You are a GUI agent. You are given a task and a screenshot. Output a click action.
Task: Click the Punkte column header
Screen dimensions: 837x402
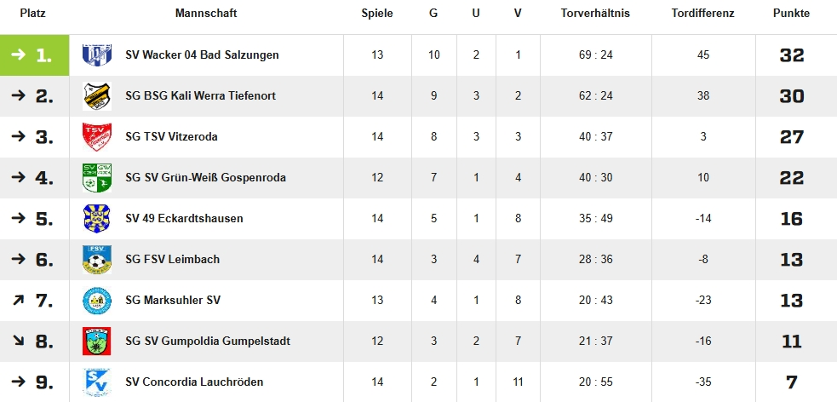point(791,14)
